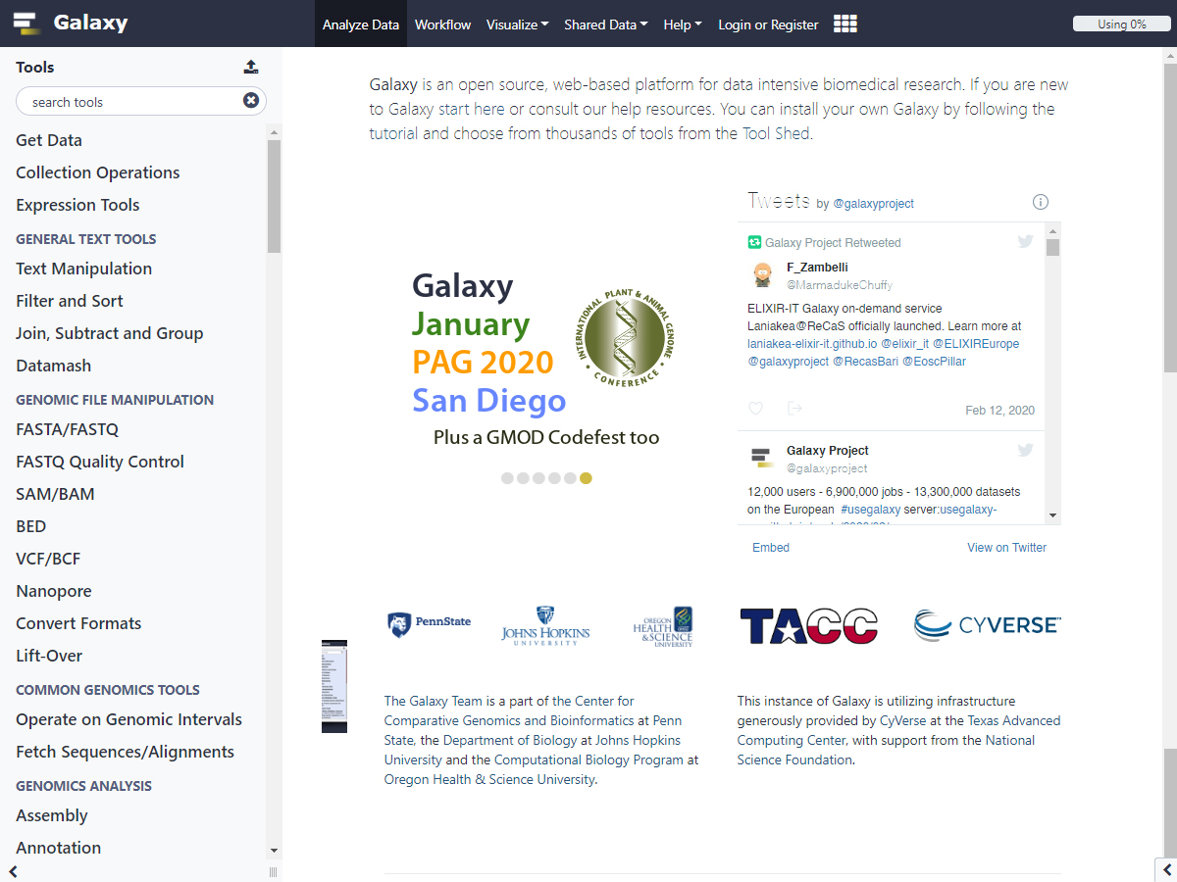Screen dimensions: 1177x882
Task: Click the Galaxy logo in the header
Action: point(26,24)
